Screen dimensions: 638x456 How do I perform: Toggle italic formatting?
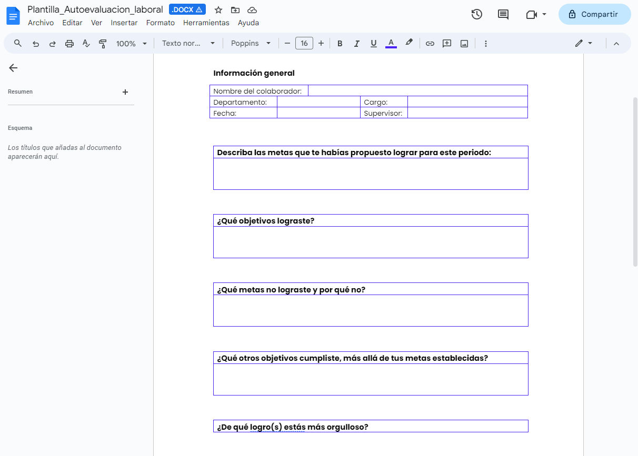[357, 44]
